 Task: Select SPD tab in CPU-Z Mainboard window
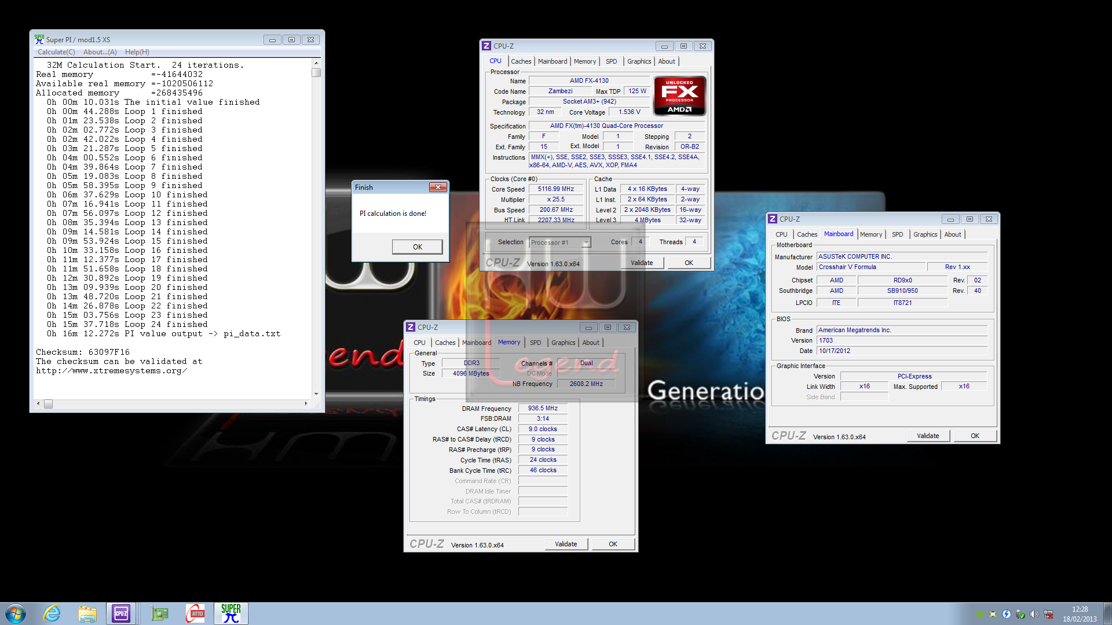tap(898, 234)
